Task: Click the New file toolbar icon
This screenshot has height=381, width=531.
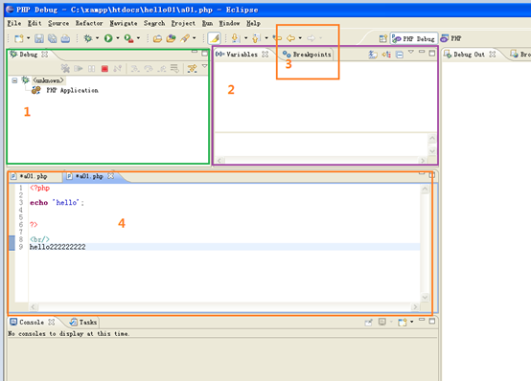Action: [x=19, y=38]
